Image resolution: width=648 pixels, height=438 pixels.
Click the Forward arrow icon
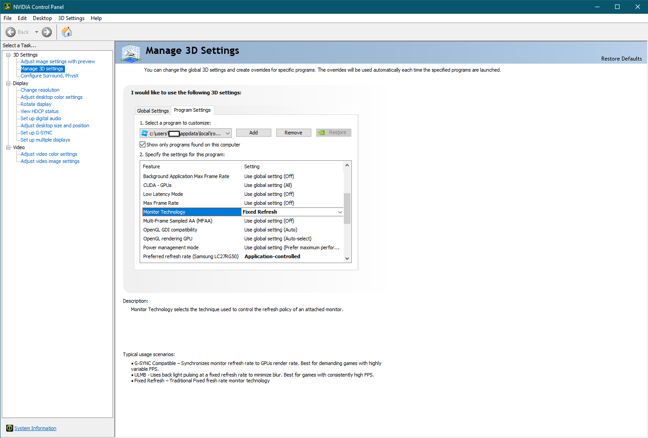[x=47, y=32]
